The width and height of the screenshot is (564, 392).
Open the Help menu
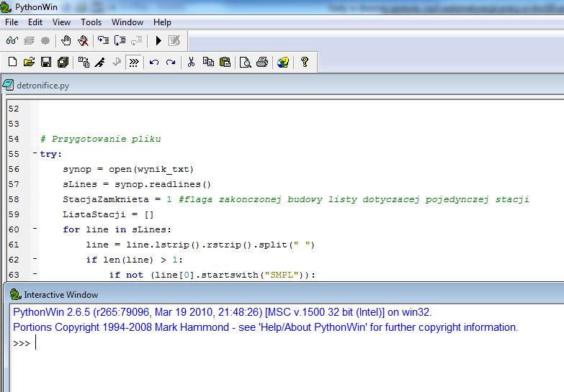click(x=162, y=22)
